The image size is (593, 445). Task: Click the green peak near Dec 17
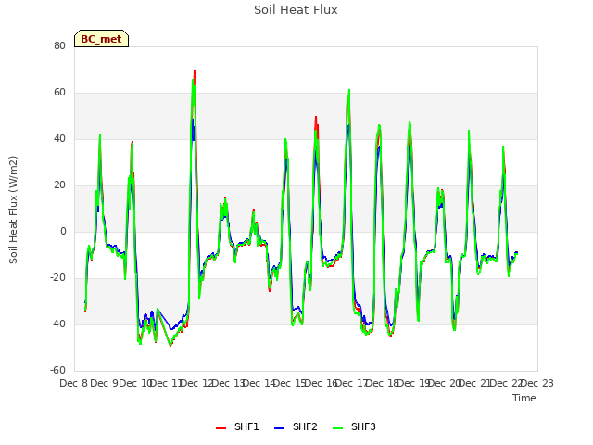pos(349,90)
